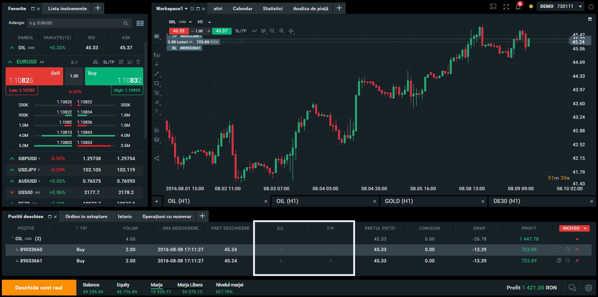Image resolution: width=598 pixels, height=297 pixels.
Task: Expand the US500 row
Action: coord(12,192)
